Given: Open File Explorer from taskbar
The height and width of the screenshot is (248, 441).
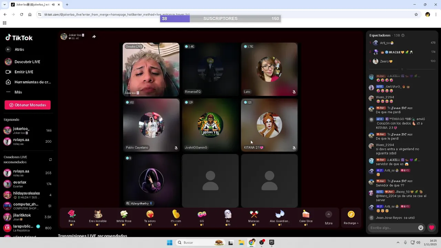Looking at the screenshot, I should (241, 242).
